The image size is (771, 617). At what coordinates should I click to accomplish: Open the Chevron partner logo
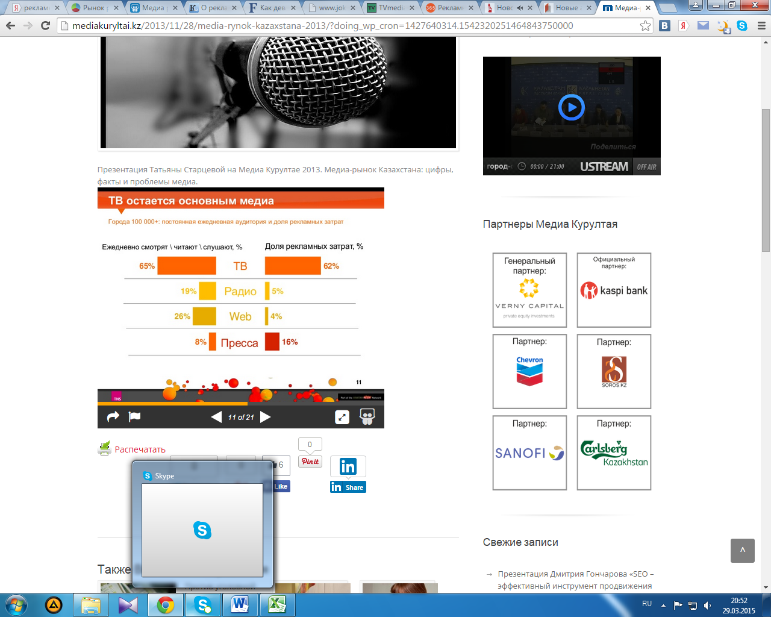[529, 371]
